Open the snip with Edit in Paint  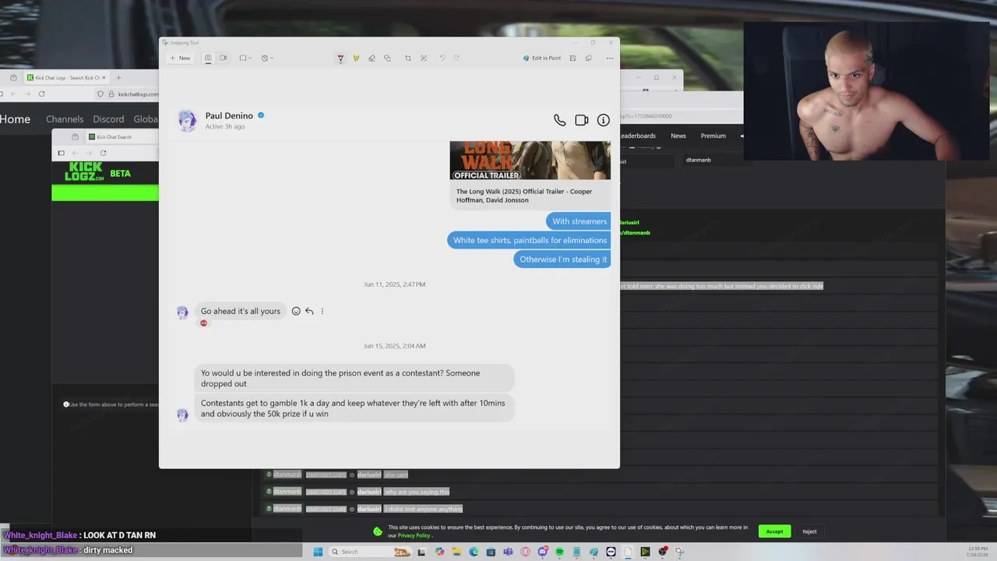click(x=542, y=58)
